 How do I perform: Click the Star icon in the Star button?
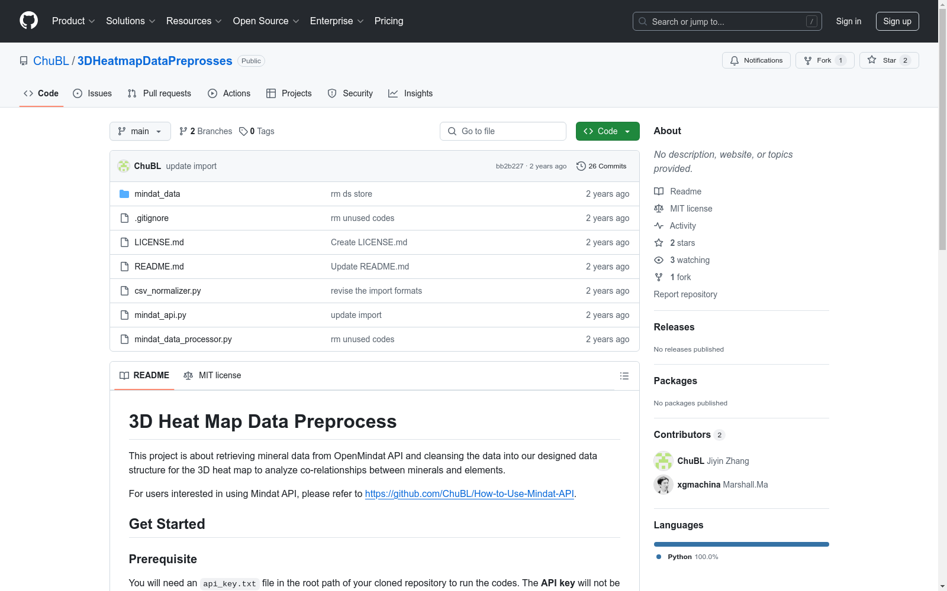click(x=872, y=60)
